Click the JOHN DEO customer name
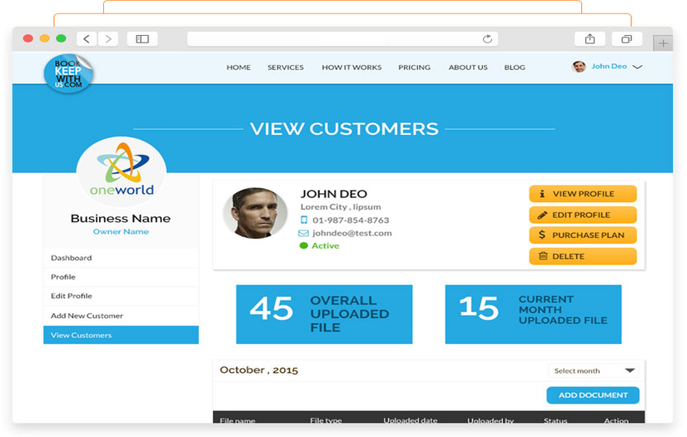This screenshot has width=687, height=437. pos(333,194)
